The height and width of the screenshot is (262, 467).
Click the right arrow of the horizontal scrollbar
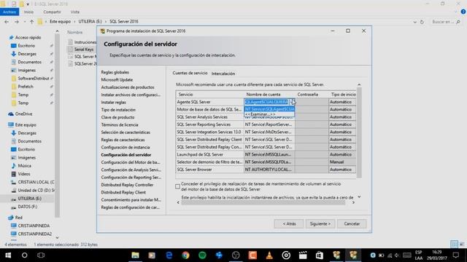[x=353, y=202]
